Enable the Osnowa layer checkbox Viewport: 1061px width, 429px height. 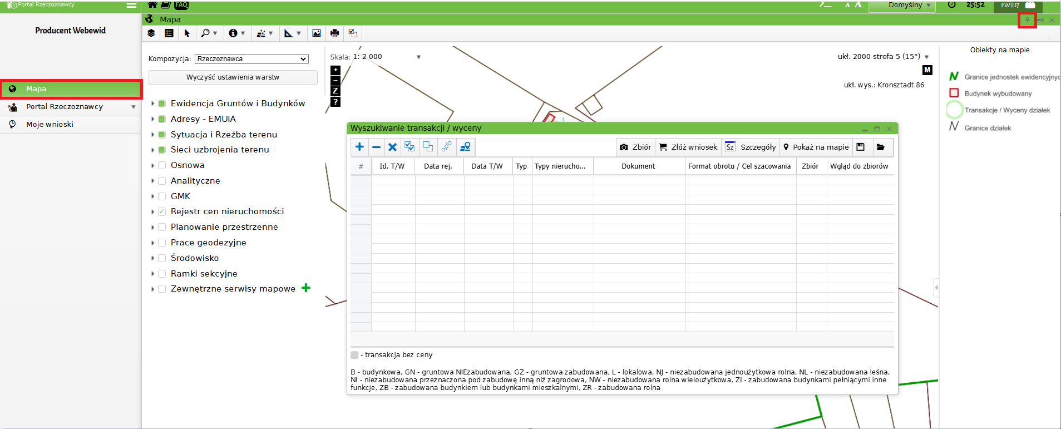pyautogui.click(x=162, y=165)
